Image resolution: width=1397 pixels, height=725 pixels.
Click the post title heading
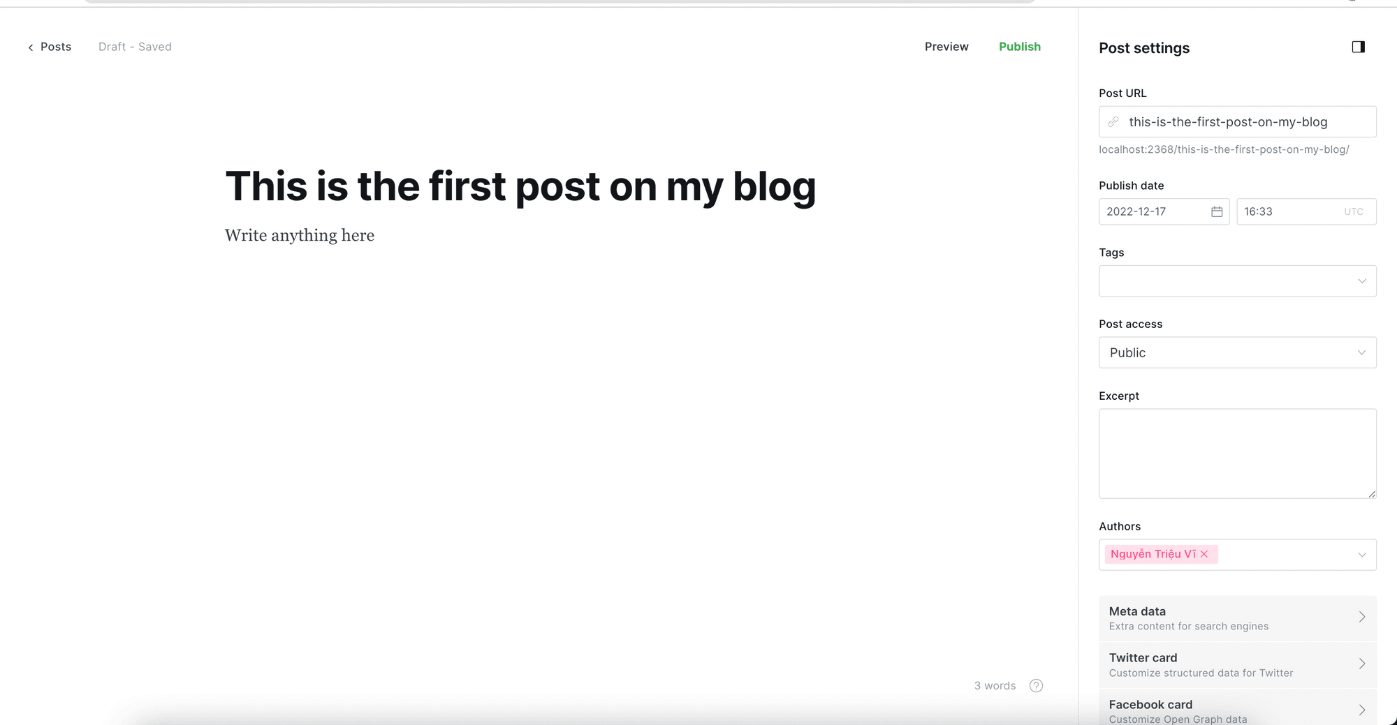pyautogui.click(x=520, y=187)
